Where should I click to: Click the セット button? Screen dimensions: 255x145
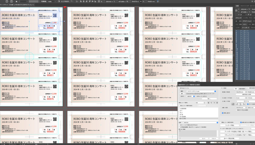(204, 139)
